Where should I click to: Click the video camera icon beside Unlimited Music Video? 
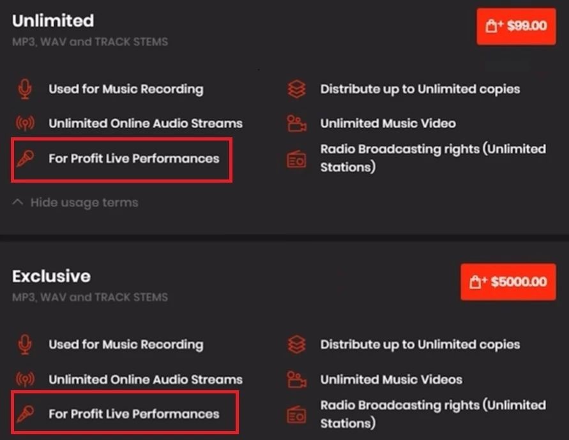point(296,123)
